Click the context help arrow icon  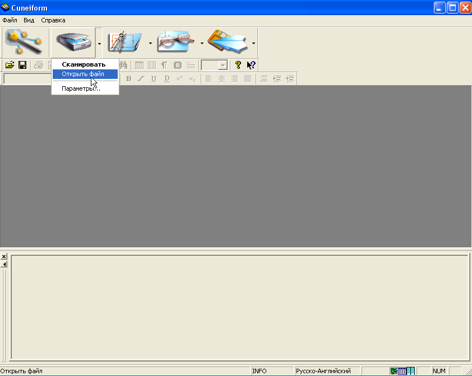(251, 65)
